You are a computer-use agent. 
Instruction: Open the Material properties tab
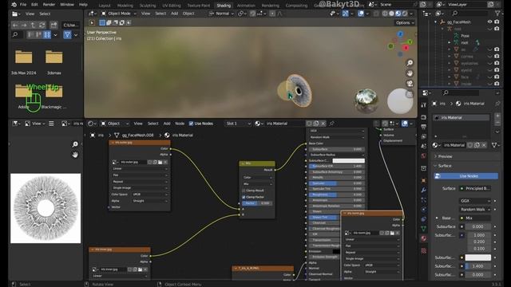pyautogui.click(x=424, y=238)
